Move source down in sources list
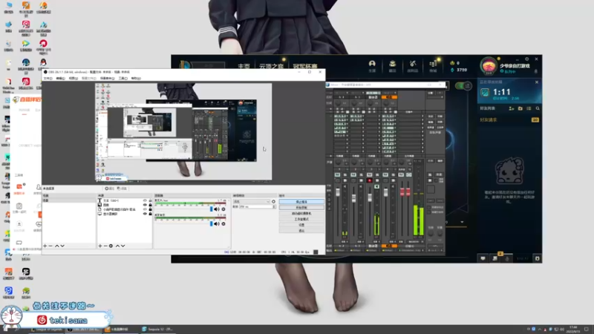This screenshot has height=334, width=594. 123,246
